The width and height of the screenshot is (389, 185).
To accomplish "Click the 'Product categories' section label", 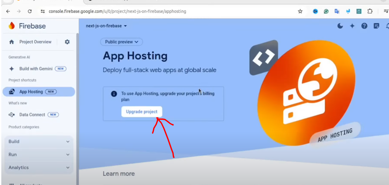I will tap(24, 127).
